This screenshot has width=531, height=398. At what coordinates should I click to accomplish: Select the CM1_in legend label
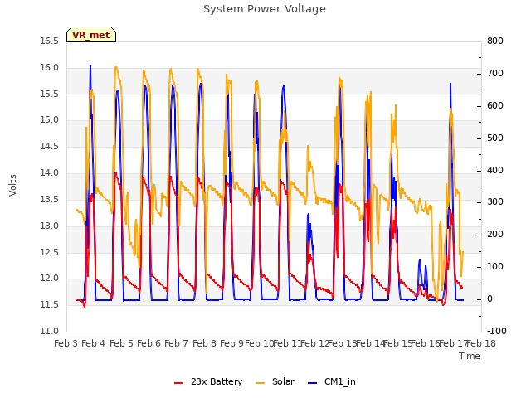[x=340, y=381]
